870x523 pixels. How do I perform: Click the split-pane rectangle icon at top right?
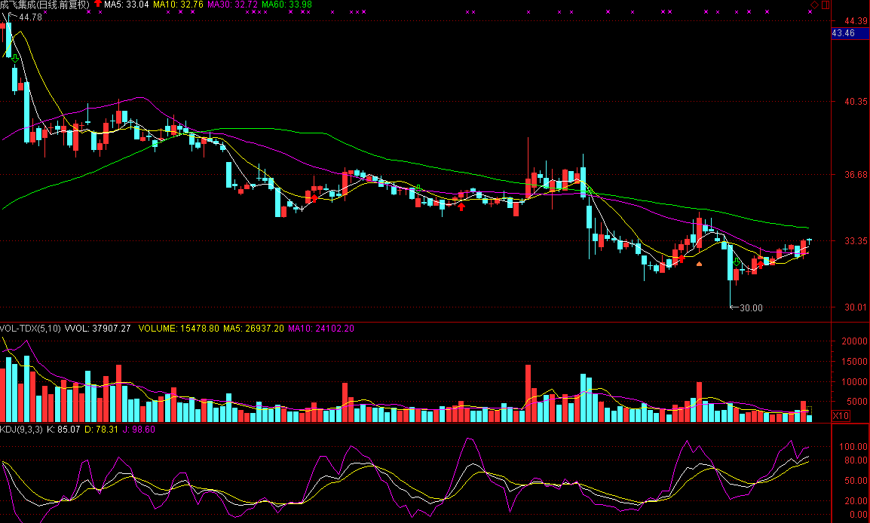click(x=825, y=5)
